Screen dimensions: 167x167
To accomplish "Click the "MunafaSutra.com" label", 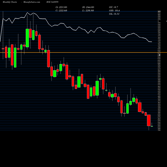I will 32,2.
